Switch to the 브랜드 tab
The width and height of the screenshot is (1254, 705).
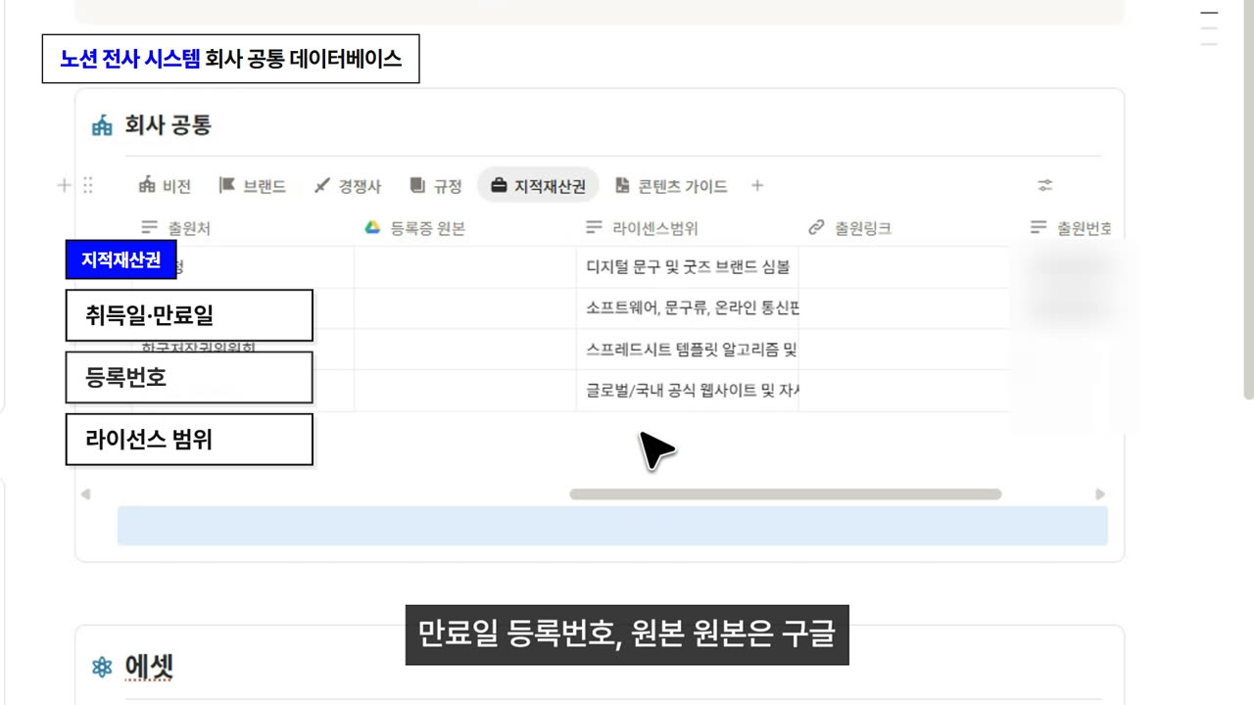tap(253, 186)
